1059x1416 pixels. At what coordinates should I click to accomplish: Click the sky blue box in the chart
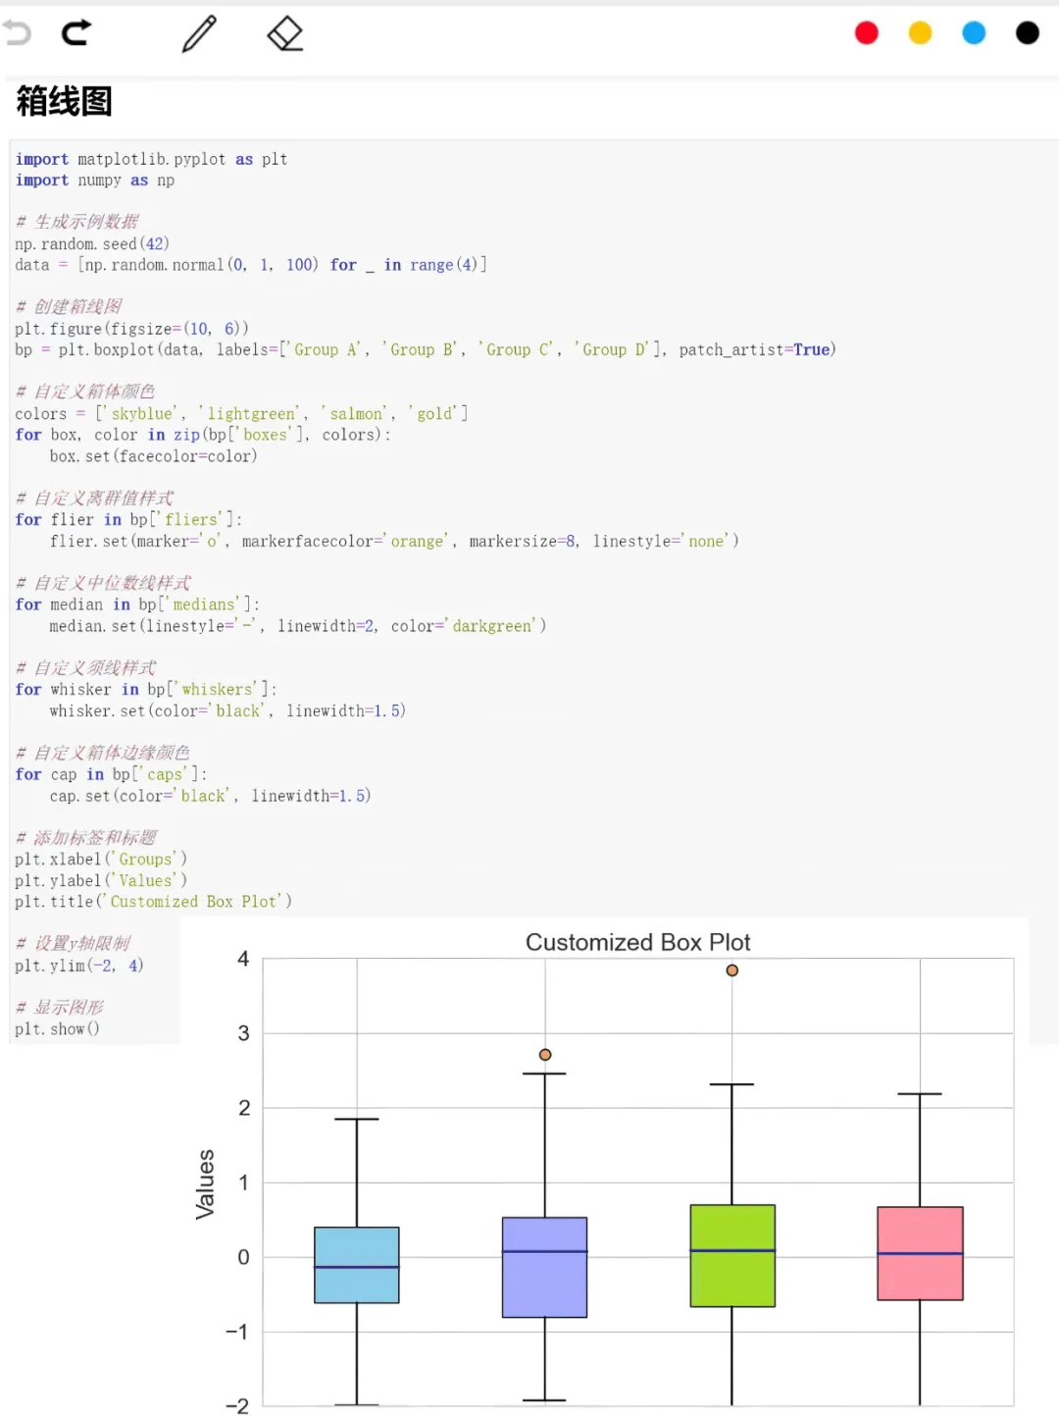coord(357,1265)
